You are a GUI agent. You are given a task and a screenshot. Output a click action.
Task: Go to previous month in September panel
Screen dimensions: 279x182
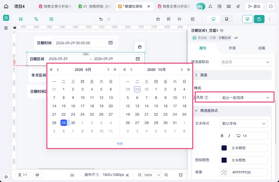[x=58, y=70]
